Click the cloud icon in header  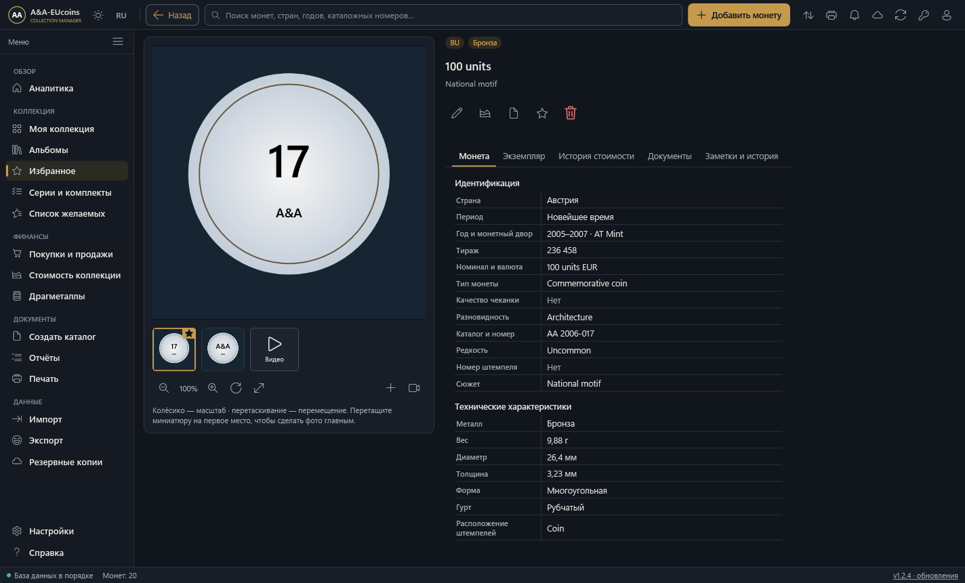click(x=878, y=15)
